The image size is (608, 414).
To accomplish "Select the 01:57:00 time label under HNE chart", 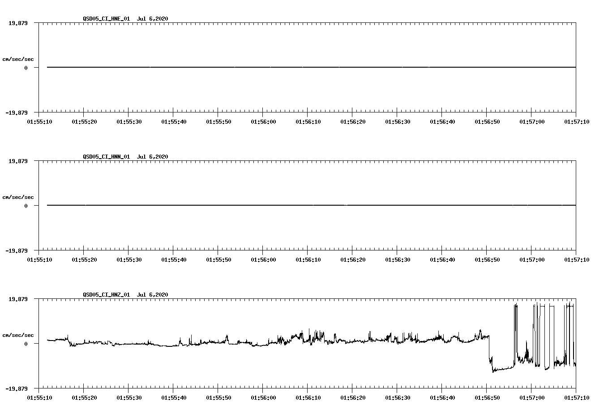I will coord(531,121).
